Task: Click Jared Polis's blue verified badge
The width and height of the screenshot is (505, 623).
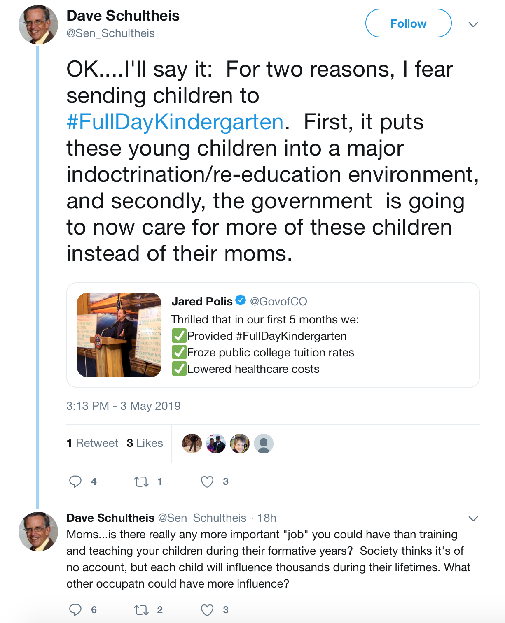Action: click(x=241, y=300)
